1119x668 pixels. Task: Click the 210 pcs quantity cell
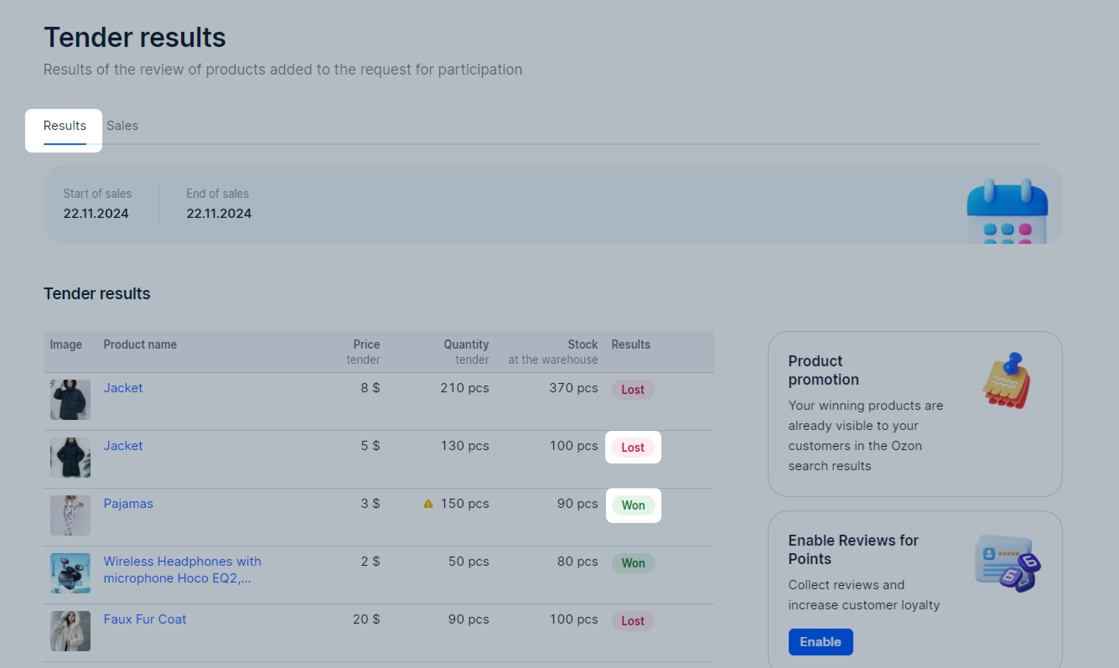point(464,388)
